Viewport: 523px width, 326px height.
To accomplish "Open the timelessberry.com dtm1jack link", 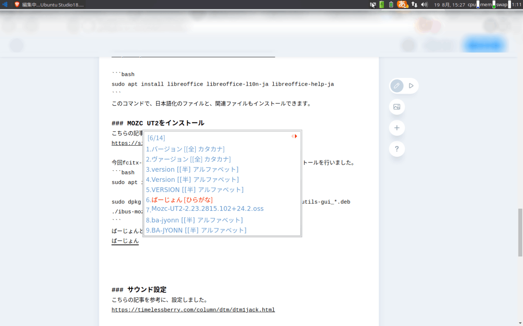I will pos(193,310).
